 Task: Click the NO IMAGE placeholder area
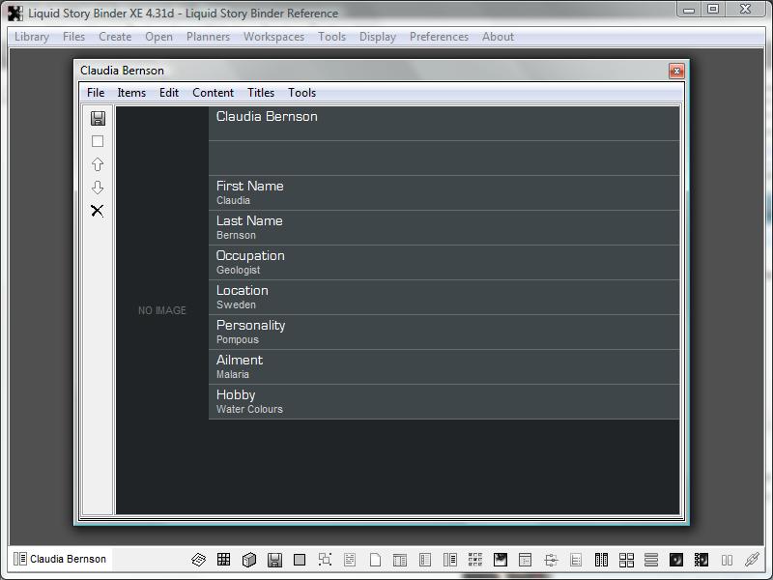click(x=161, y=310)
